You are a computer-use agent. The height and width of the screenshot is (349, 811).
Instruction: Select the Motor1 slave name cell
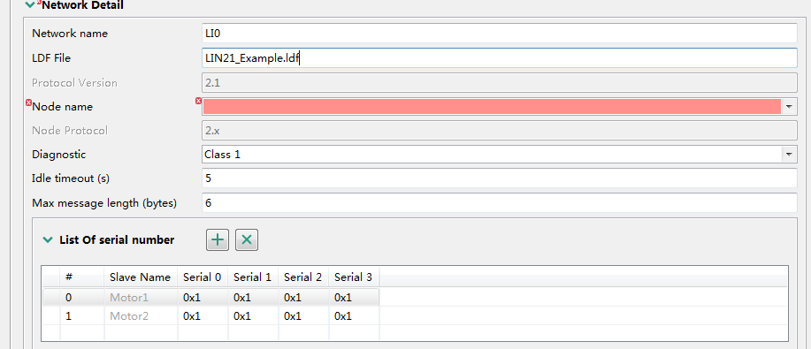point(141,298)
